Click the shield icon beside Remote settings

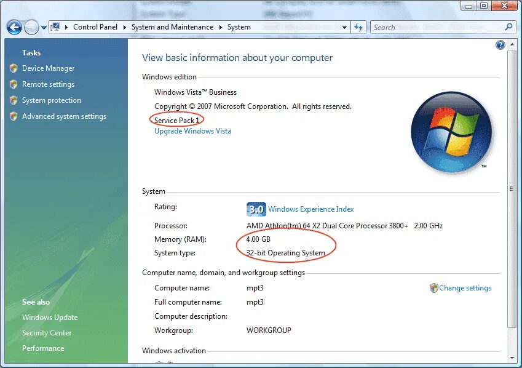[14, 84]
